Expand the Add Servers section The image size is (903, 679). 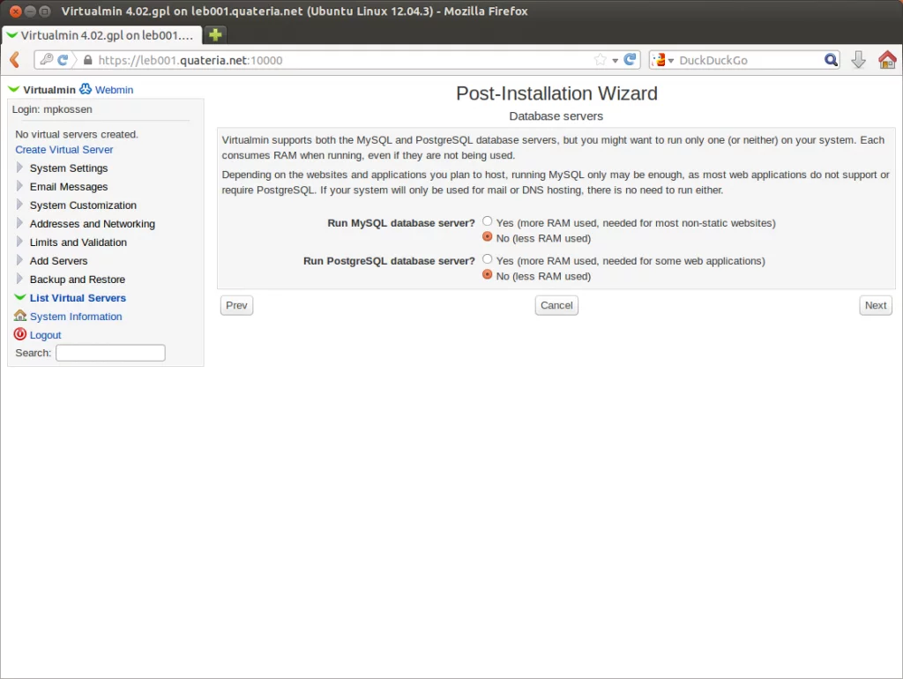59,261
